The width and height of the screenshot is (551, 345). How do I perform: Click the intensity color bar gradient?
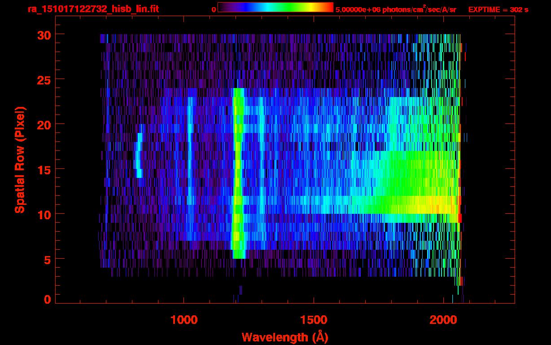(x=275, y=7)
